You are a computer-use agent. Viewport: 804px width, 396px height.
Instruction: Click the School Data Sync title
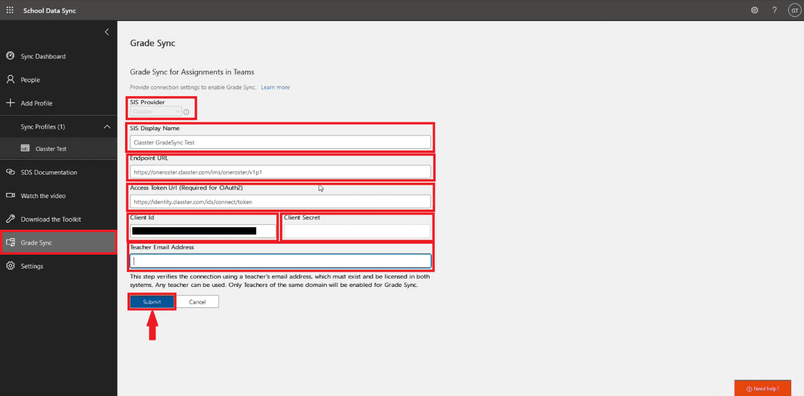pyautogui.click(x=49, y=11)
